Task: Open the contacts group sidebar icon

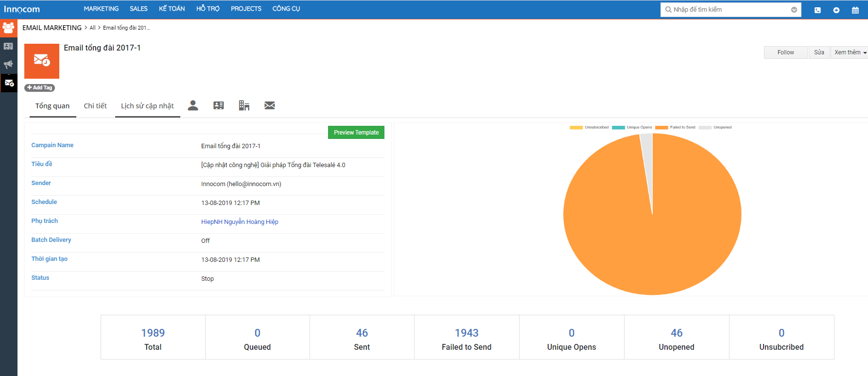Action: click(x=8, y=28)
